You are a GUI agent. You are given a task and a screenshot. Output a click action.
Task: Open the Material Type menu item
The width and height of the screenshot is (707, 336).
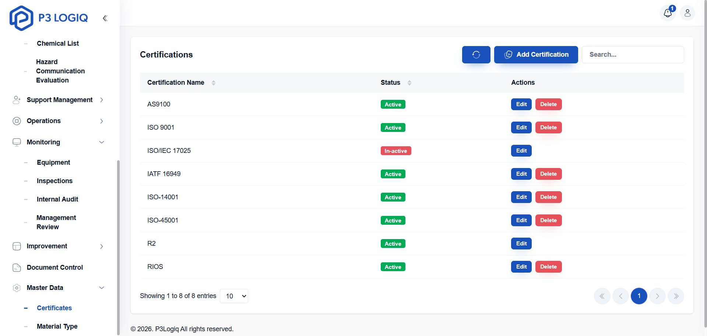point(57,326)
